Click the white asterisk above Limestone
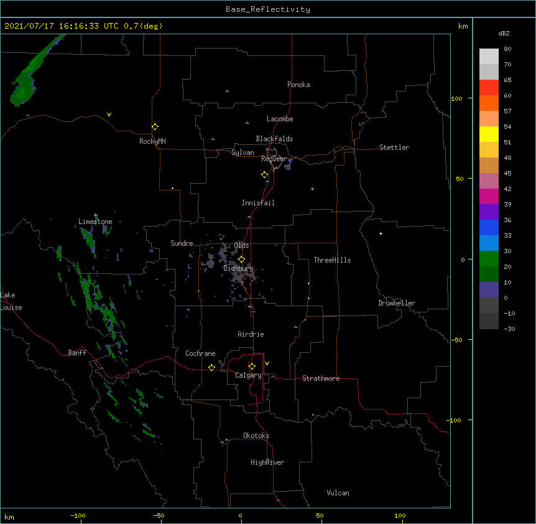The height and width of the screenshot is (524, 536). pyautogui.click(x=95, y=215)
